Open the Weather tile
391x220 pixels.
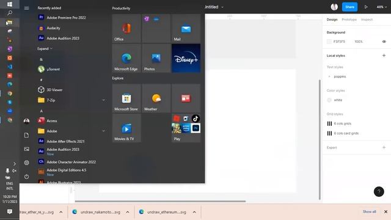(x=156, y=98)
